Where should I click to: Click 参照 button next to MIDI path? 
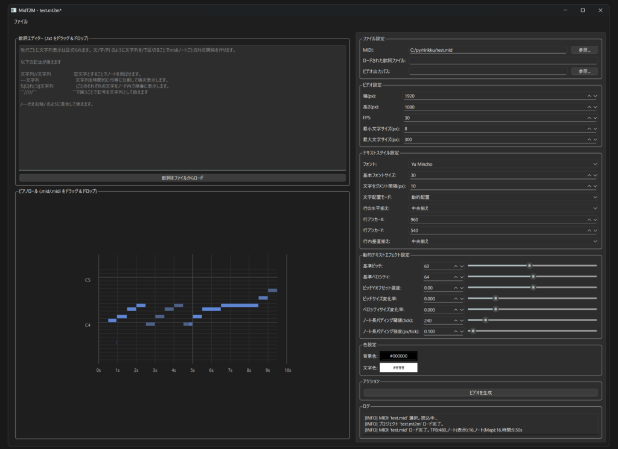(x=584, y=50)
